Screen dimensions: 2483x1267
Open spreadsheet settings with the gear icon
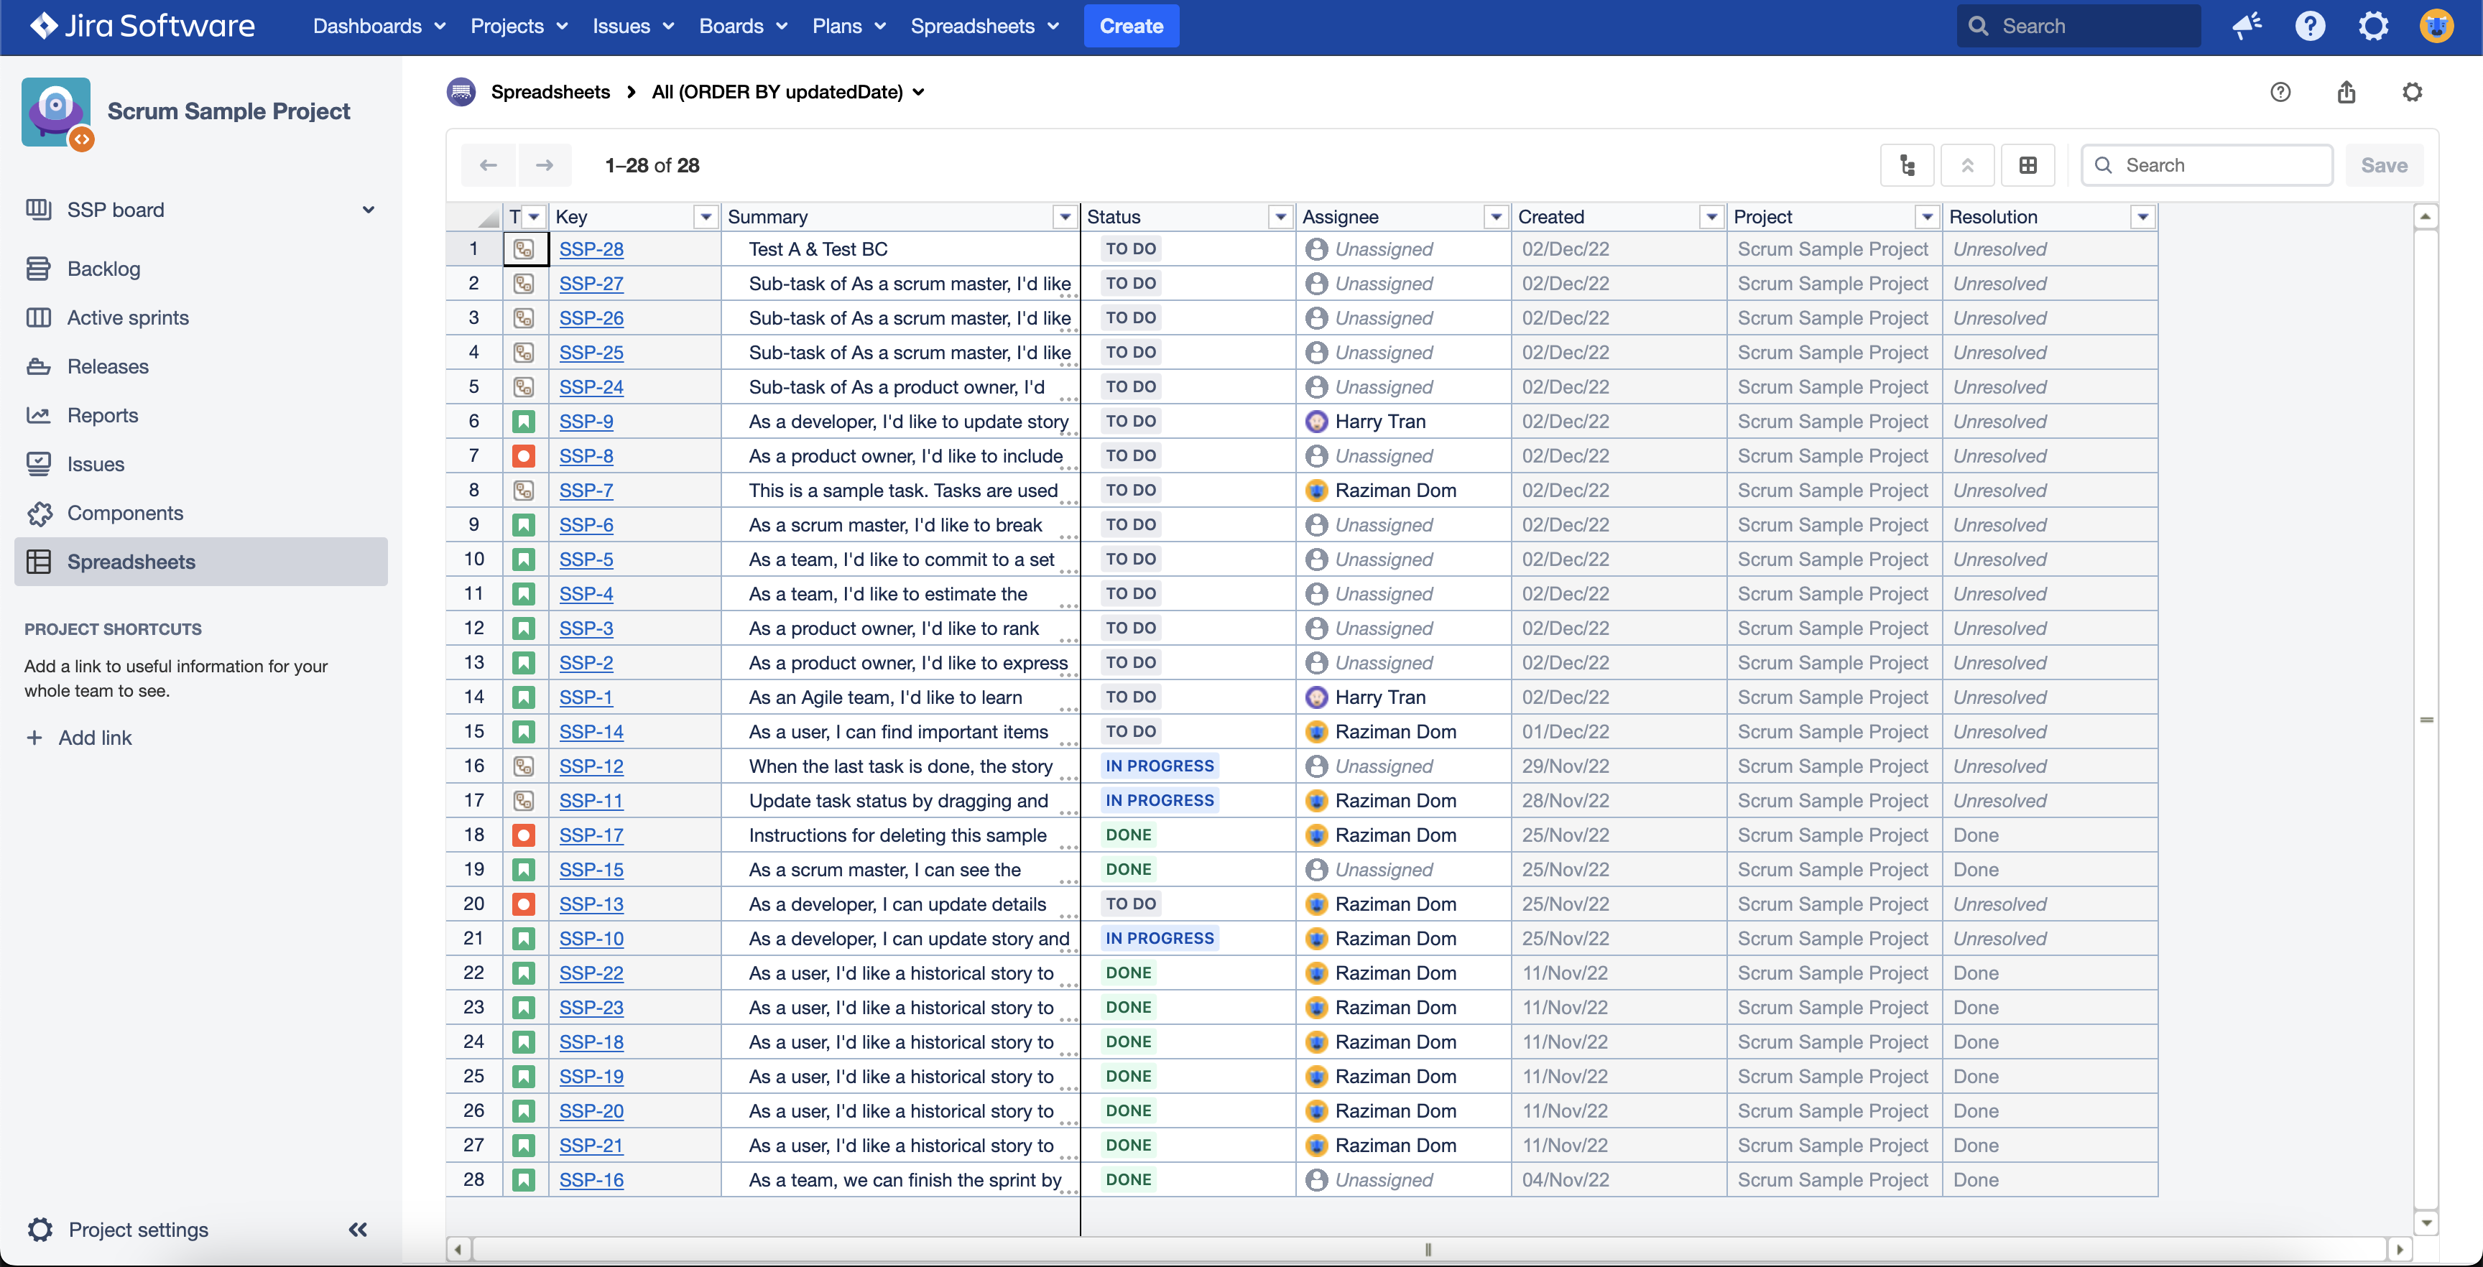click(2413, 91)
